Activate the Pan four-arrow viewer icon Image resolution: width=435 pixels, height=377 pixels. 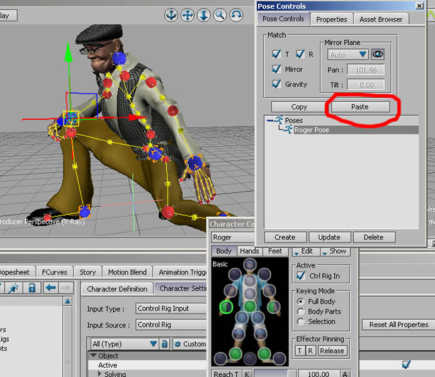tap(188, 15)
